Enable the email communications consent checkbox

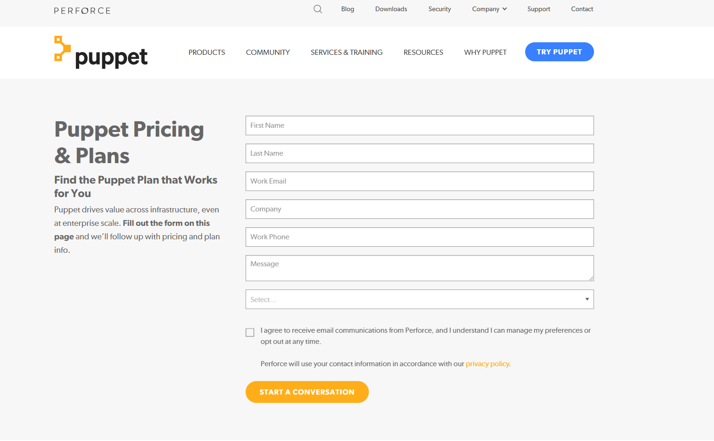(250, 332)
